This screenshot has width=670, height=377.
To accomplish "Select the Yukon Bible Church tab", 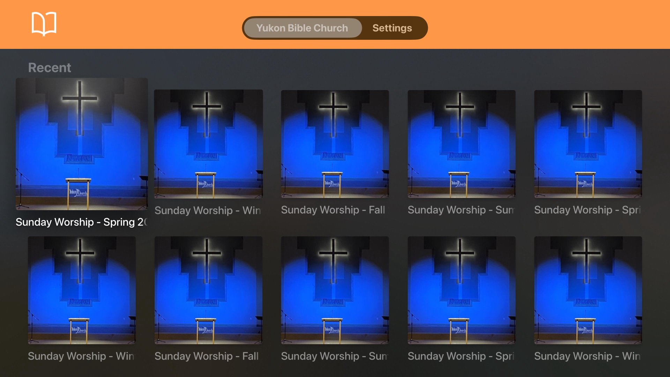I will coord(302,28).
